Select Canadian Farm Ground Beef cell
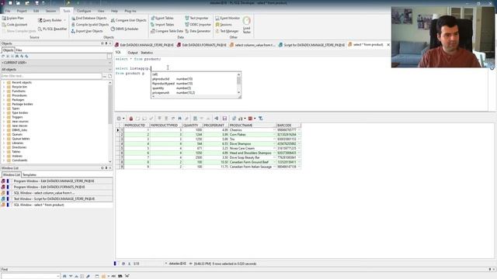Image resolution: width=497 pixels, height=279 pixels. (x=252, y=162)
